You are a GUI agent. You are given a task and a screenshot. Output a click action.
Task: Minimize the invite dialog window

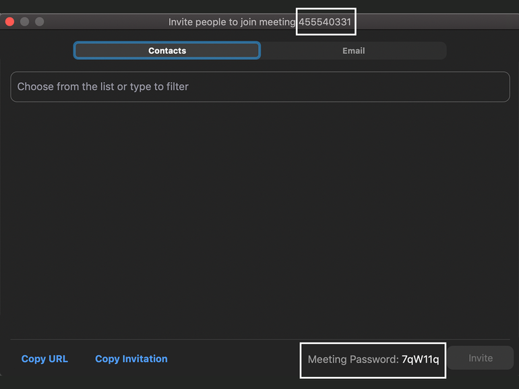(24, 22)
